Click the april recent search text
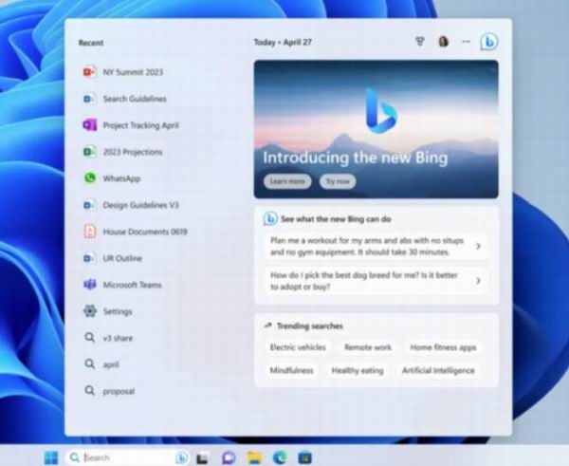Viewport: 569px width, 466px height. click(x=111, y=364)
